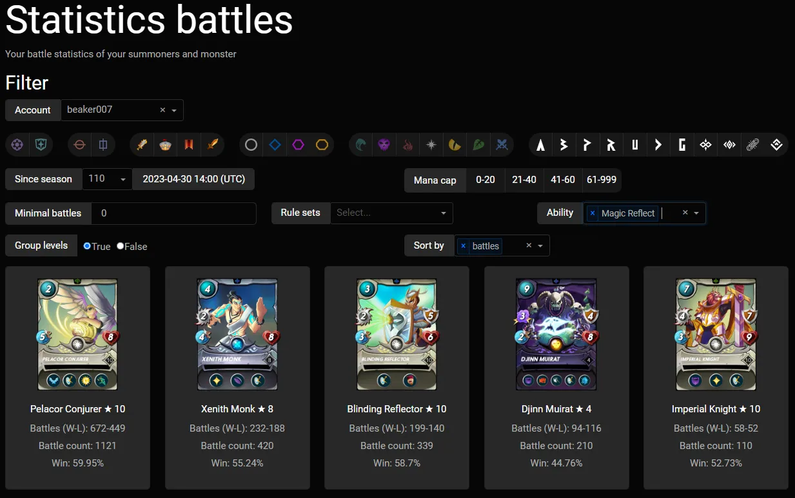Click the text 'Battles (W-L): 58-52'

716,428
